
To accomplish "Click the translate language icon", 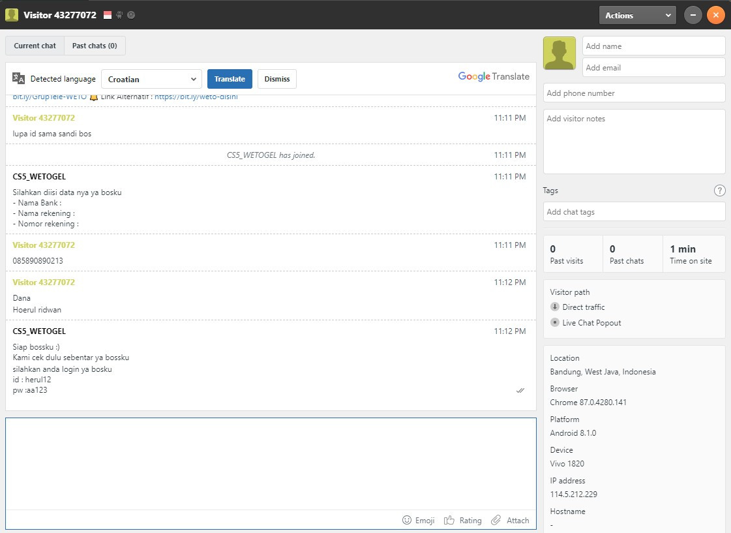I will click(19, 78).
